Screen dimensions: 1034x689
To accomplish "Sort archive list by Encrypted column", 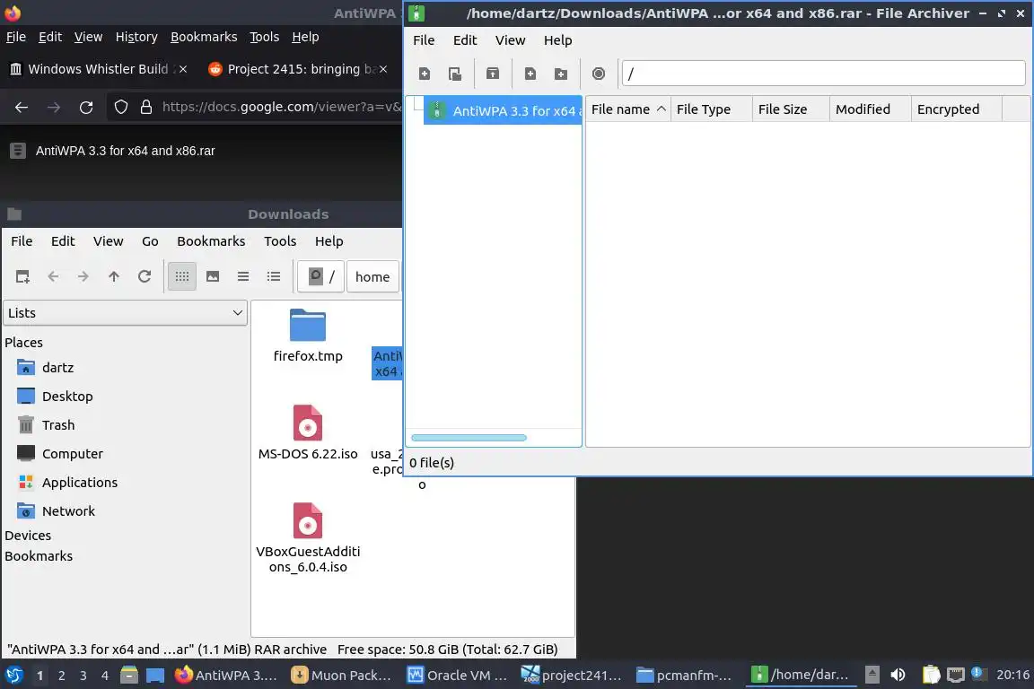I will pyautogui.click(x=956, y=109).
